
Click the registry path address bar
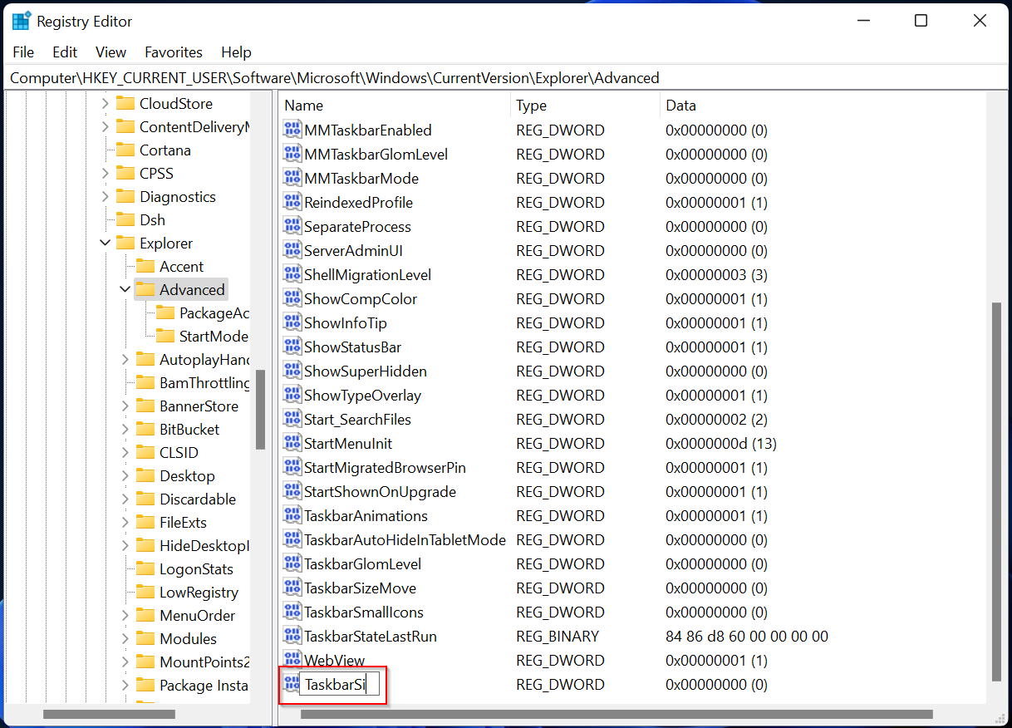(506, 77)
